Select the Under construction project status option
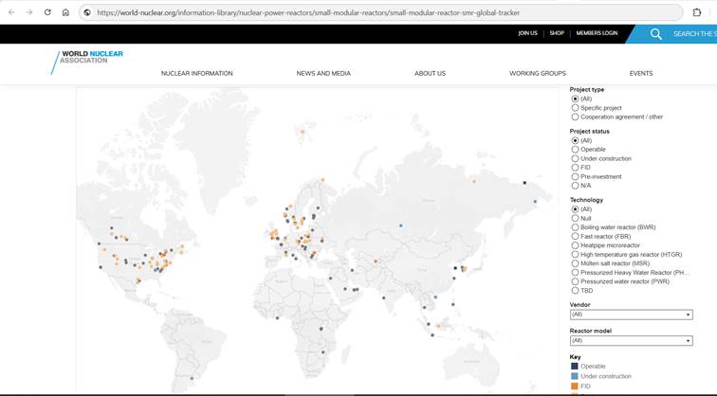 pos(575,158)
